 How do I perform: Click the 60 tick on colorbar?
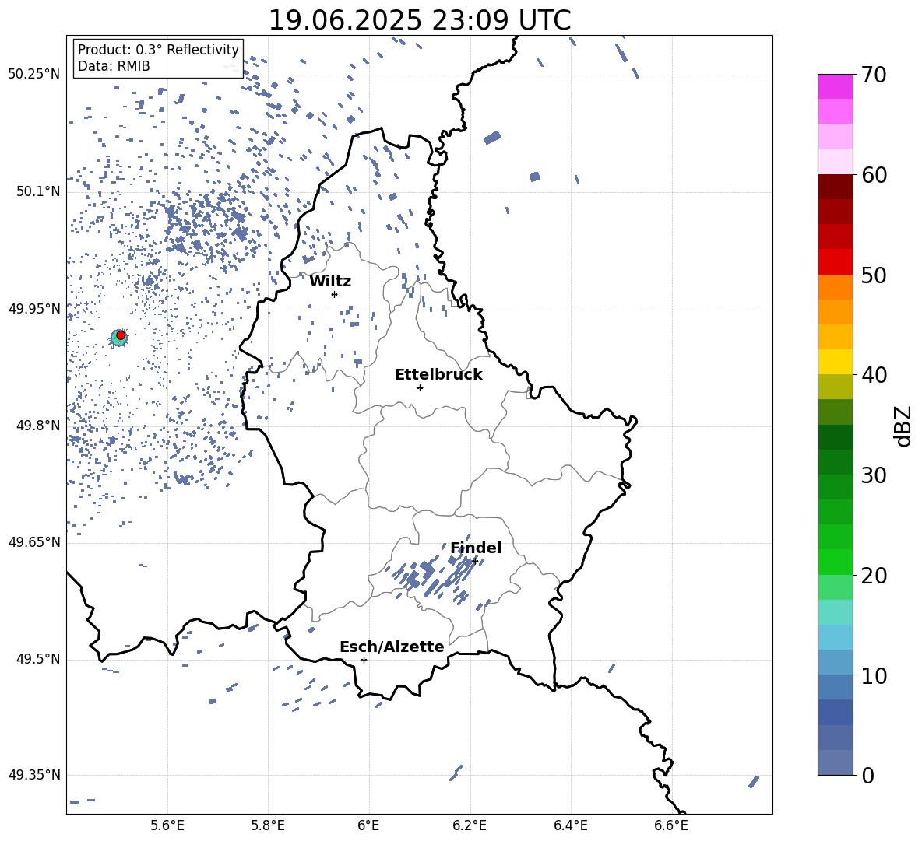874,175
